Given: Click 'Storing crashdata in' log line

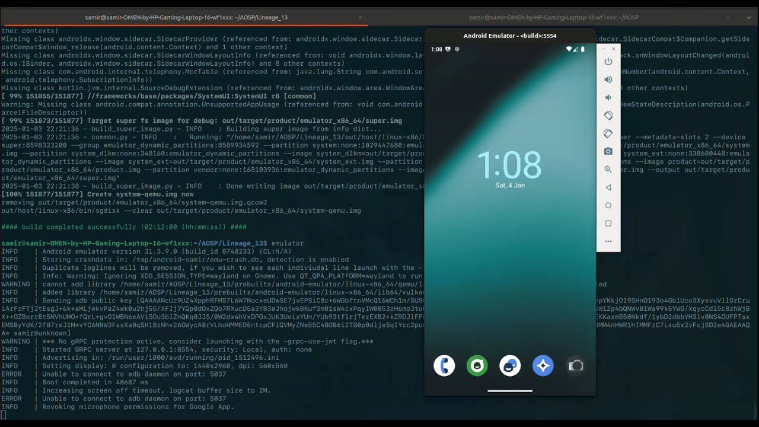Looking at the screenshot, I should click(x=175, y=260).
